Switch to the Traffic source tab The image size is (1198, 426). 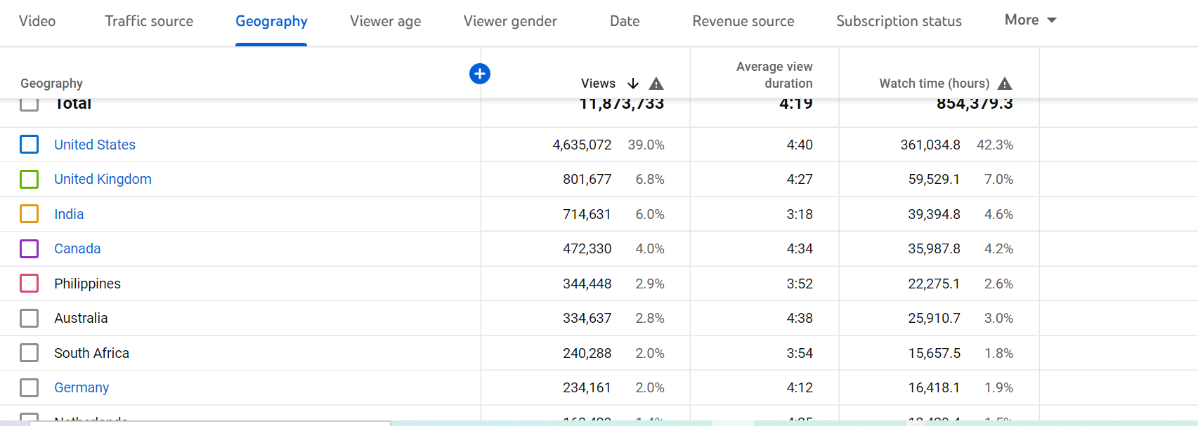click(149, 21)
